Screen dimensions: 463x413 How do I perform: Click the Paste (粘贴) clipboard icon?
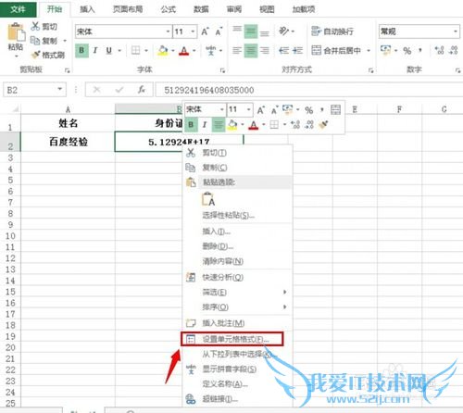(16, 31)
